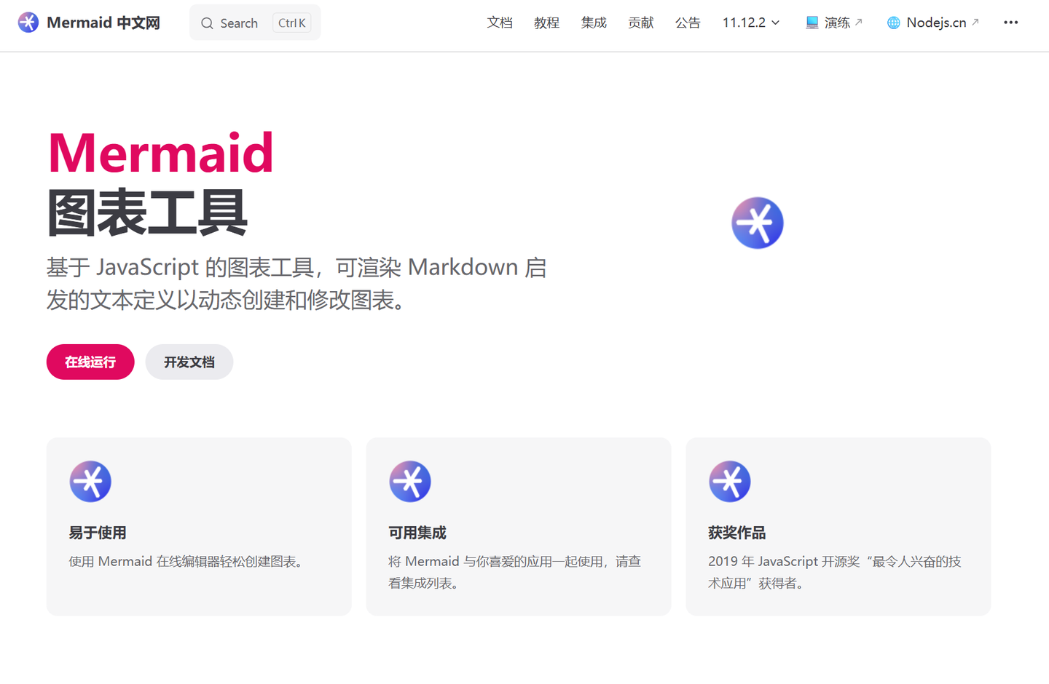1049x684 pixels.
Task: Open the 集成 nav item
Action: click(x=594, y=23)
